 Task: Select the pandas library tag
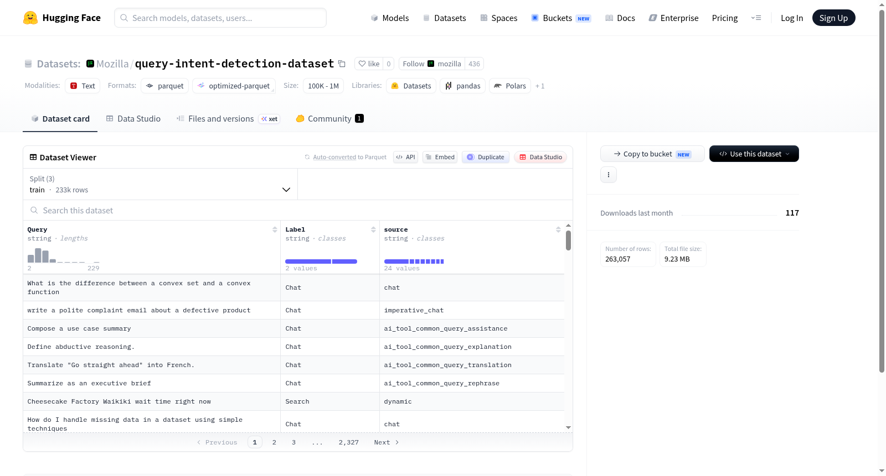tap(463, 86)
